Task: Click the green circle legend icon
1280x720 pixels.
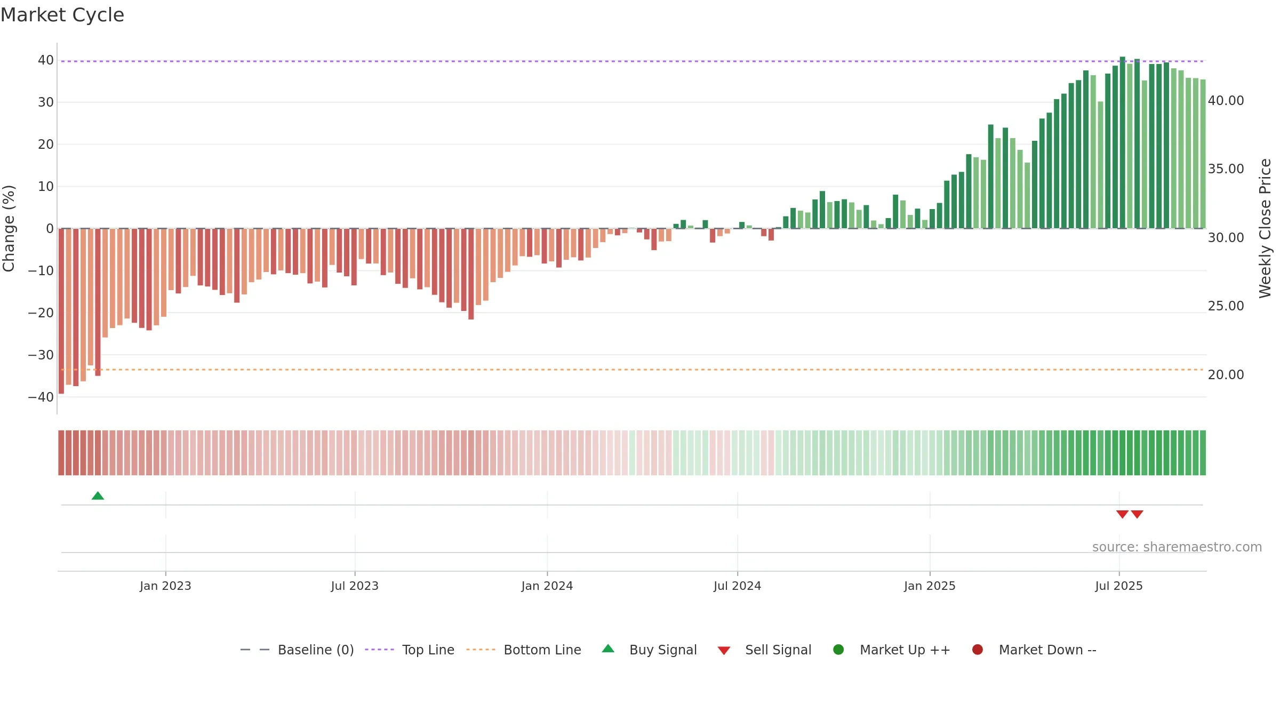Action: [838, 650]
